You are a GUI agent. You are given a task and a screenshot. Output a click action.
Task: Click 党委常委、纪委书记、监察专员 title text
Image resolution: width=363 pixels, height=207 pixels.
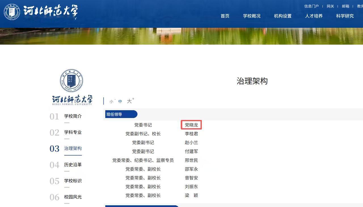coord(143,160)
